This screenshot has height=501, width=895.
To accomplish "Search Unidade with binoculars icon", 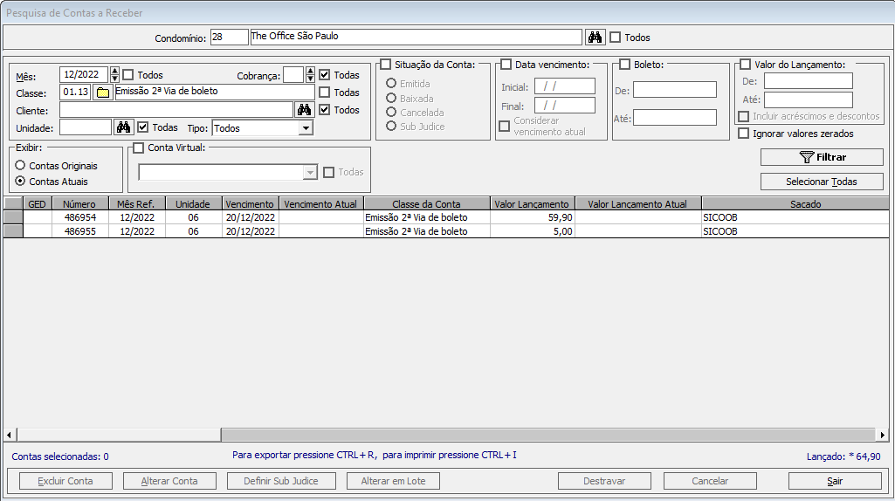I will point(123,127).
